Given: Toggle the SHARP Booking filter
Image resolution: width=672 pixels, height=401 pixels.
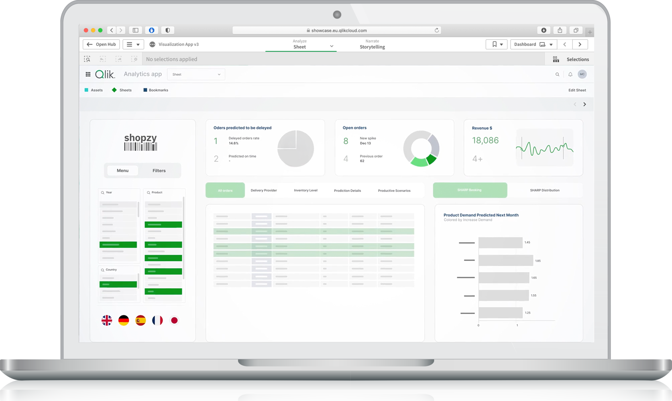Looking at the screenshot, I should (x=470, y=190).
